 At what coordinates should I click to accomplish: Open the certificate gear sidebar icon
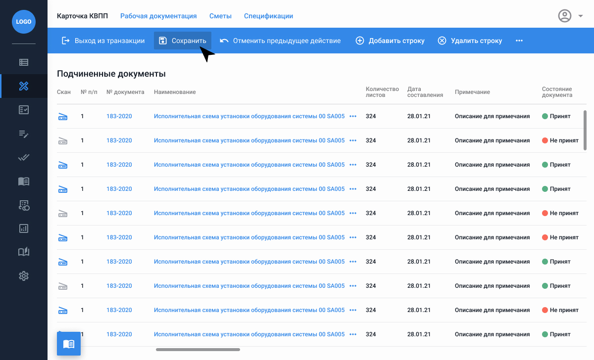[24, 205]
